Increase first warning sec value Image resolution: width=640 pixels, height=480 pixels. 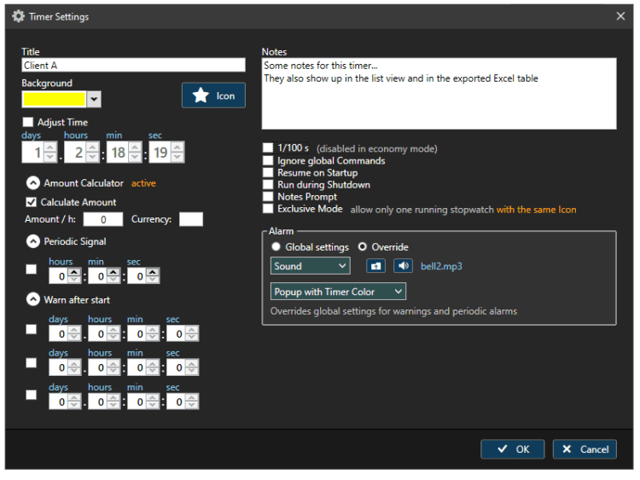[191, 330]
